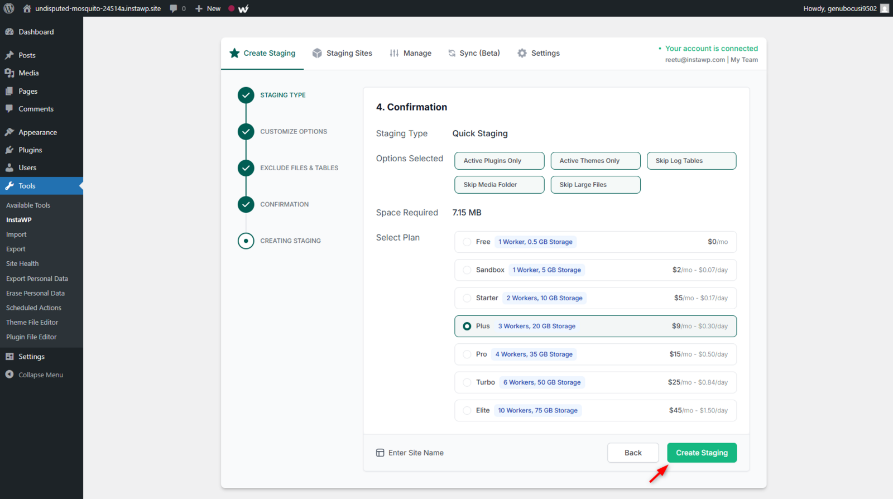Switch to the Staging Sites tab
The image size is (893, 499).
[x=342, y=53]
